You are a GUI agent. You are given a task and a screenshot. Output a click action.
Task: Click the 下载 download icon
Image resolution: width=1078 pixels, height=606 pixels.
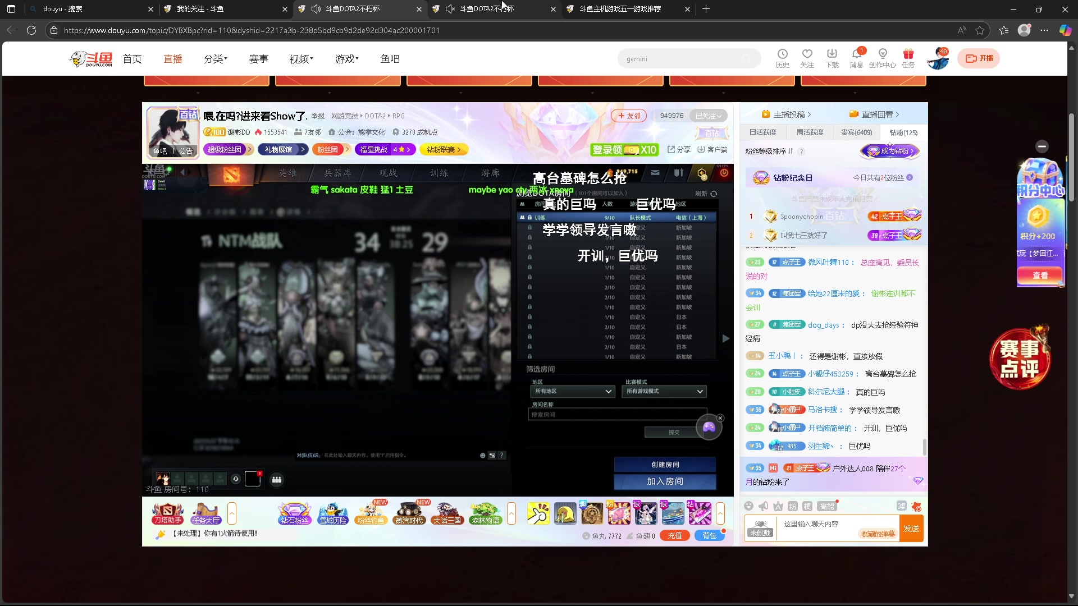click(x=832, y=58)
